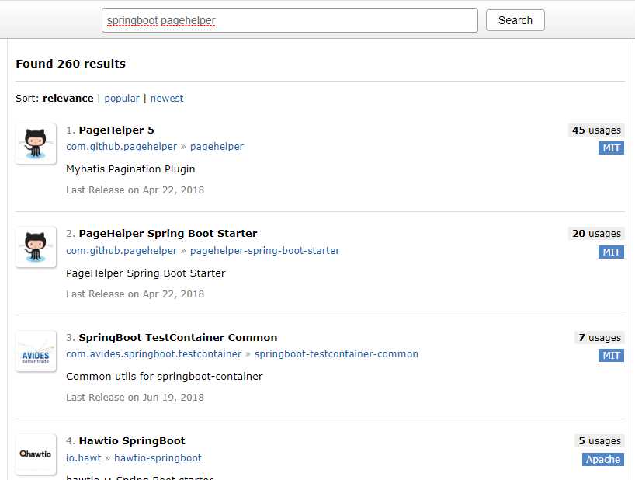Click the MIT badge for SpringBoot TestContainer Common
The width and height of the screenshot is (635, 480).
(611, 355)
